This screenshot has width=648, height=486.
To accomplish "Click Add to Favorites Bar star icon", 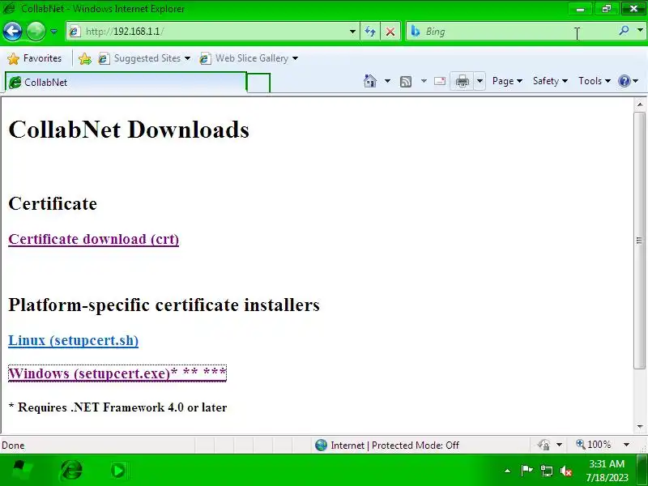I will click(85, 58).
